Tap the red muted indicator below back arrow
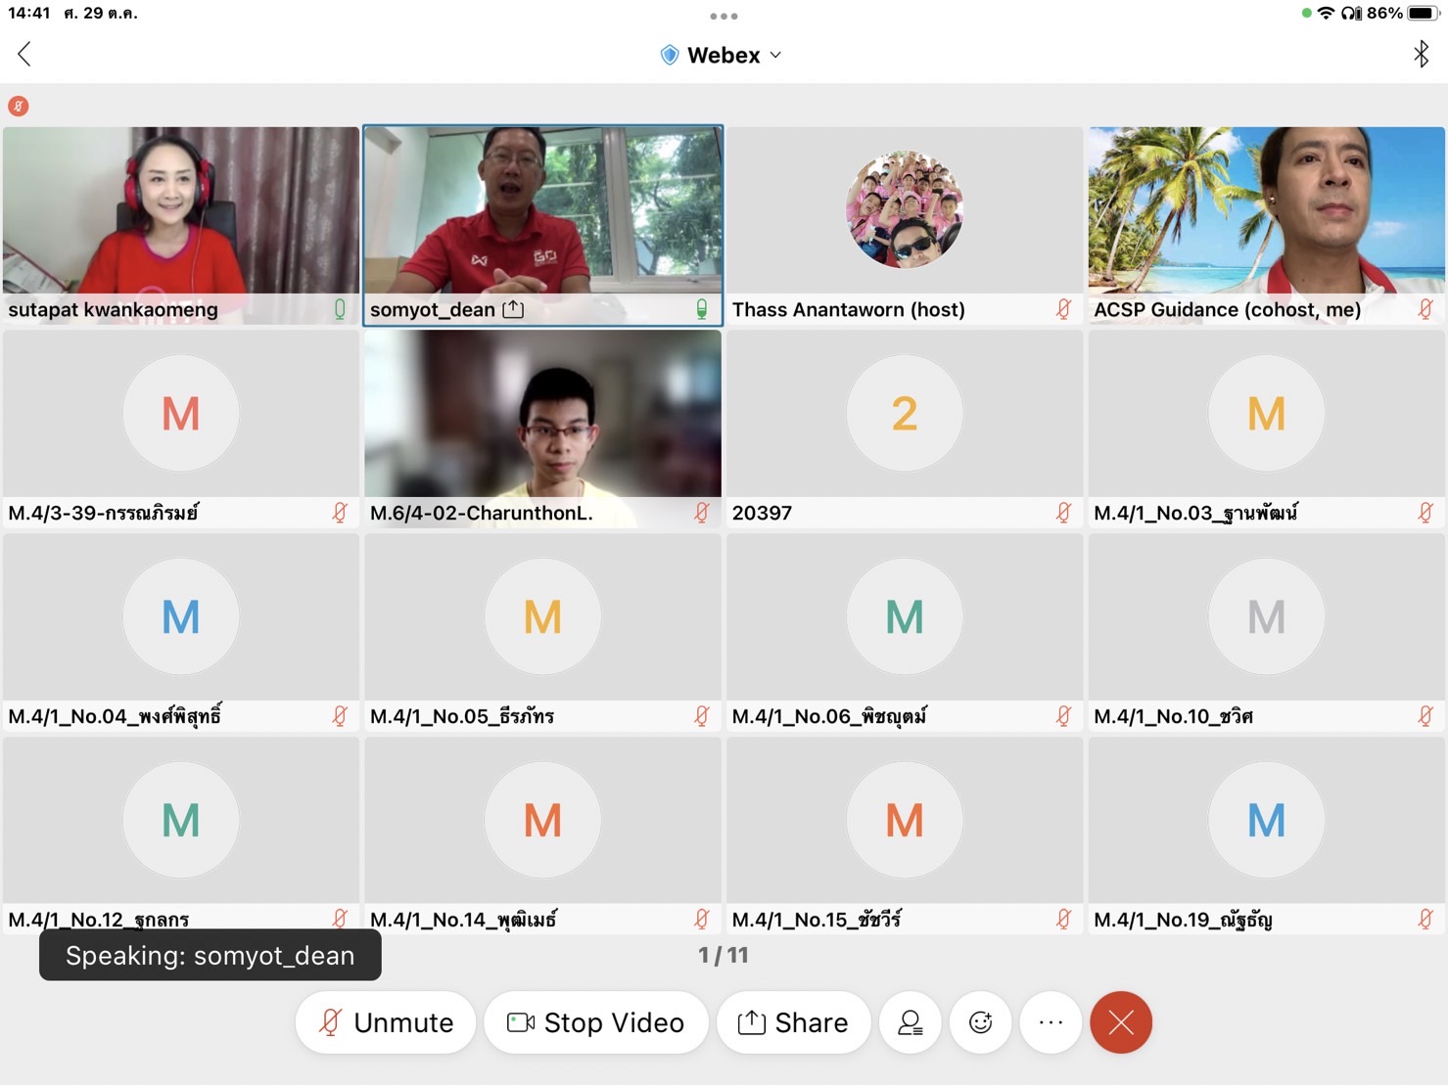Viewport: 1448px width, 1085px height. 18,106
